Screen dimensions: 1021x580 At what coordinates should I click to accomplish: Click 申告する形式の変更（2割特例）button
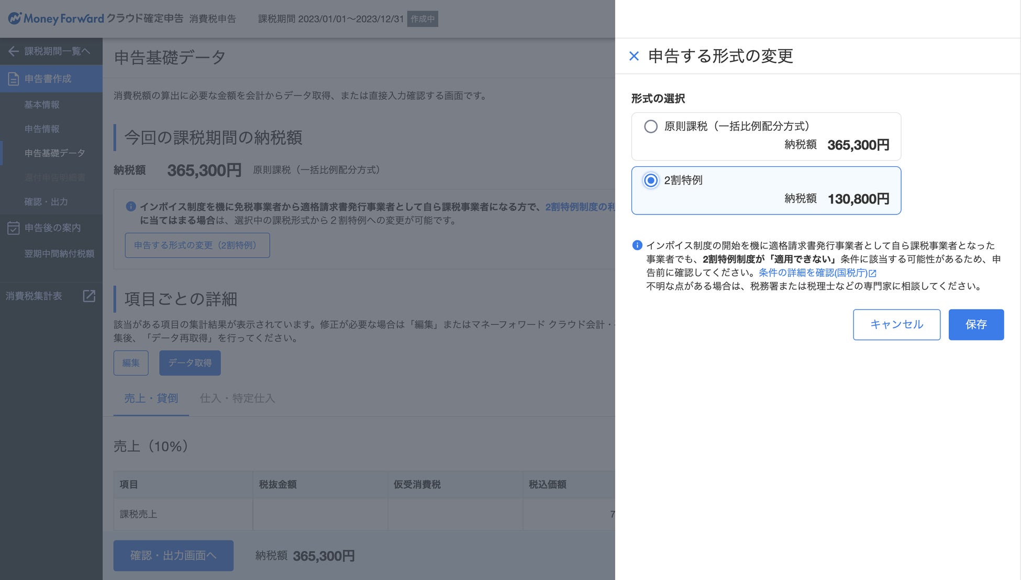pyautogui.click(x=197, y=245)
